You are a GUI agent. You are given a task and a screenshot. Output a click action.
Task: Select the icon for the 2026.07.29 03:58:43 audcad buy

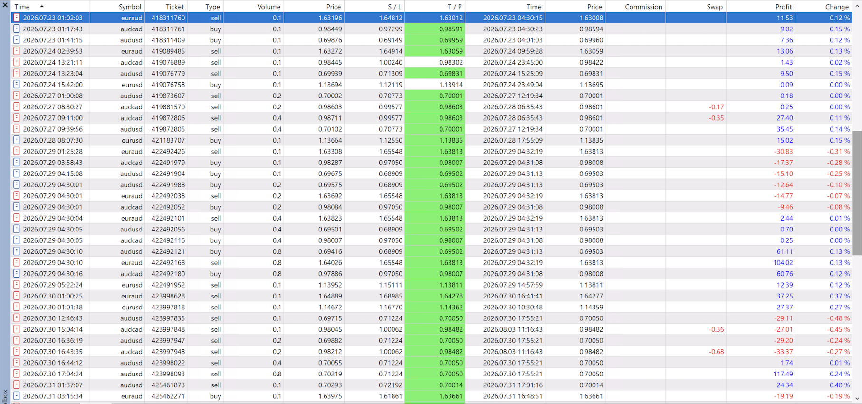tap(17, 162)
